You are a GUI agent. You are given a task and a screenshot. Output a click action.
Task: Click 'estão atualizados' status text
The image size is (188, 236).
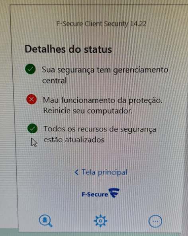(74, 140)
